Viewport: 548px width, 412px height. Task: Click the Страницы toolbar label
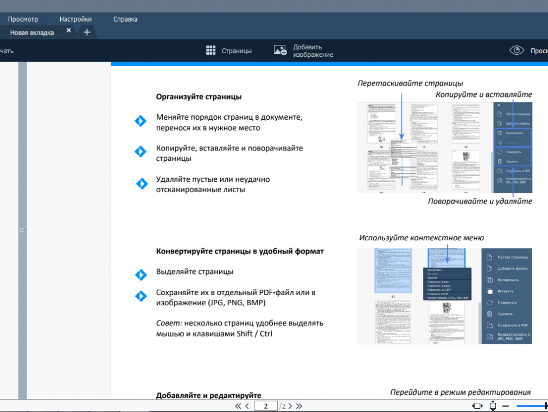click(x=237, y=50)
